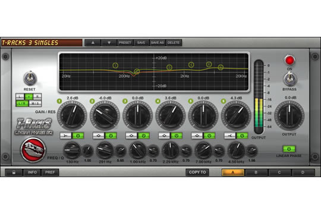Flip the RESET toggle switch
The width and height of the screenshot is (321, 214).
(30, 78)
